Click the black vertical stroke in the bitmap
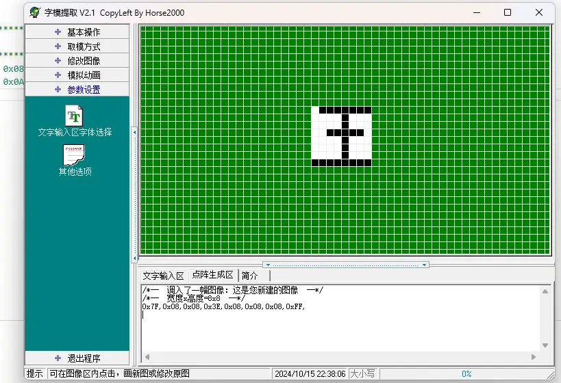 345,136
